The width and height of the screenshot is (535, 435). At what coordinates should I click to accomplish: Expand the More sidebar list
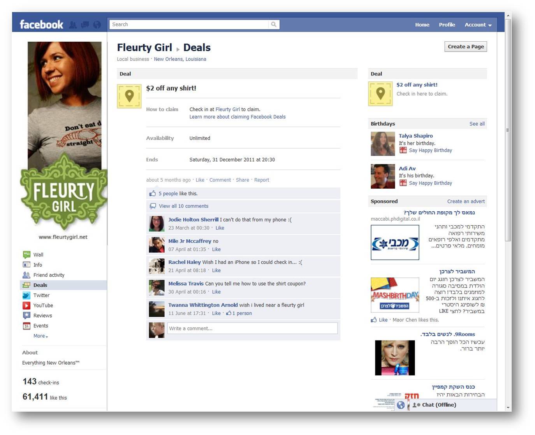[40, 336]
